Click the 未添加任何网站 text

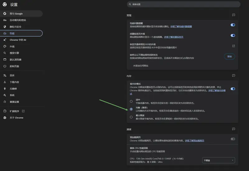[141, 66]
